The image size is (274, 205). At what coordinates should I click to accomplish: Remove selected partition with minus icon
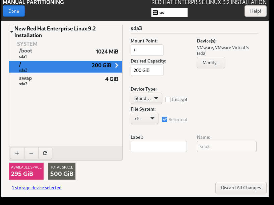[x=31, y=153]
